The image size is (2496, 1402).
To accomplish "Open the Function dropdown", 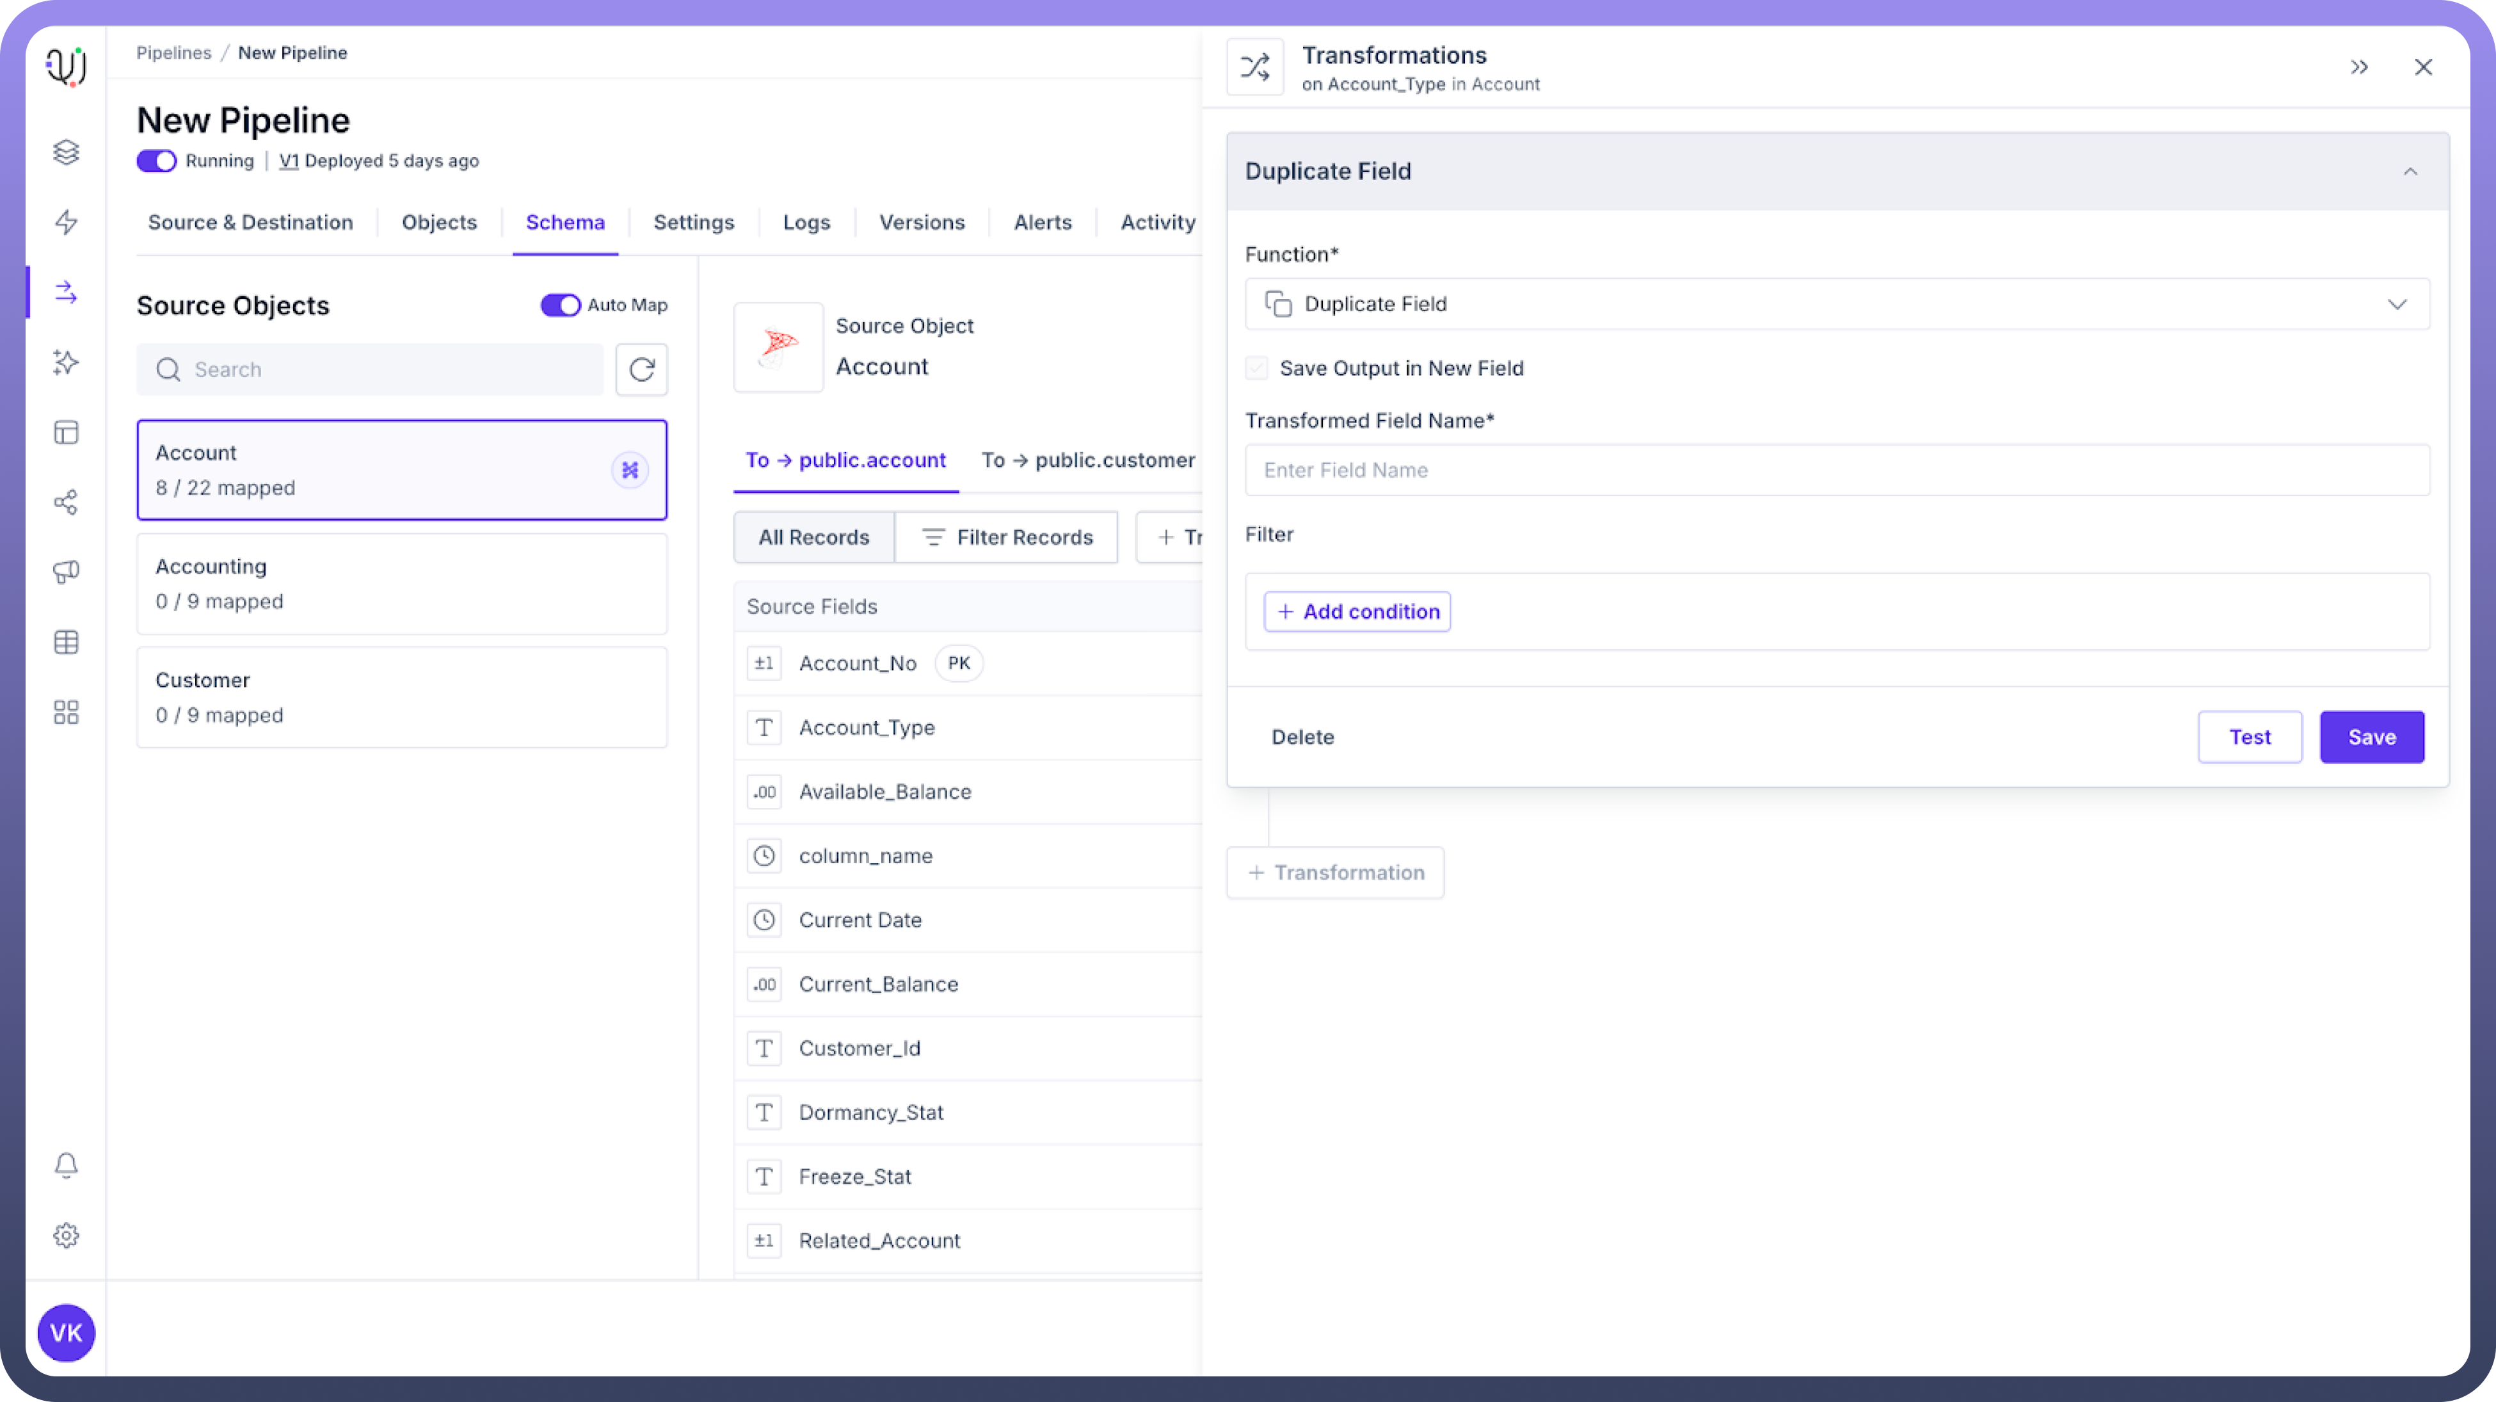I will (x=1836, y=304).
